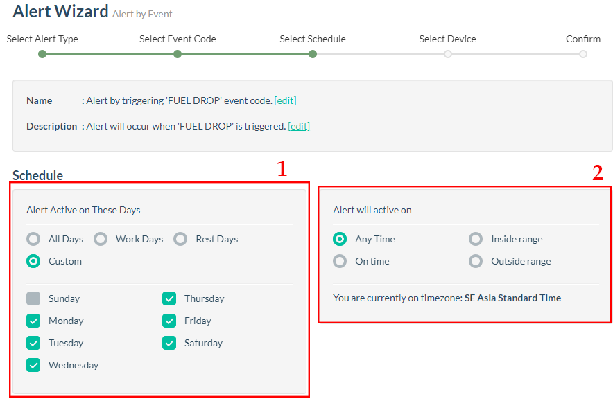Viewport: 613px width, 401px height.
Task: Toggle the Tuesday checkbox off
Action: [33, 343]
